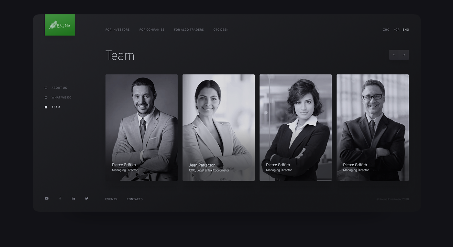This screenshot has height=247, width=453.
Task: Switch language to ZHO
Action: pos(386,30)
